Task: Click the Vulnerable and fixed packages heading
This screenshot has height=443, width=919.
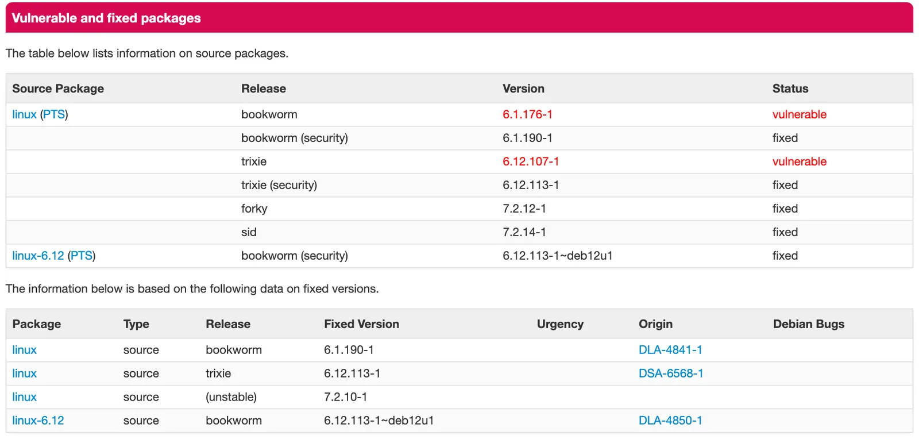Action: point(106,18)
